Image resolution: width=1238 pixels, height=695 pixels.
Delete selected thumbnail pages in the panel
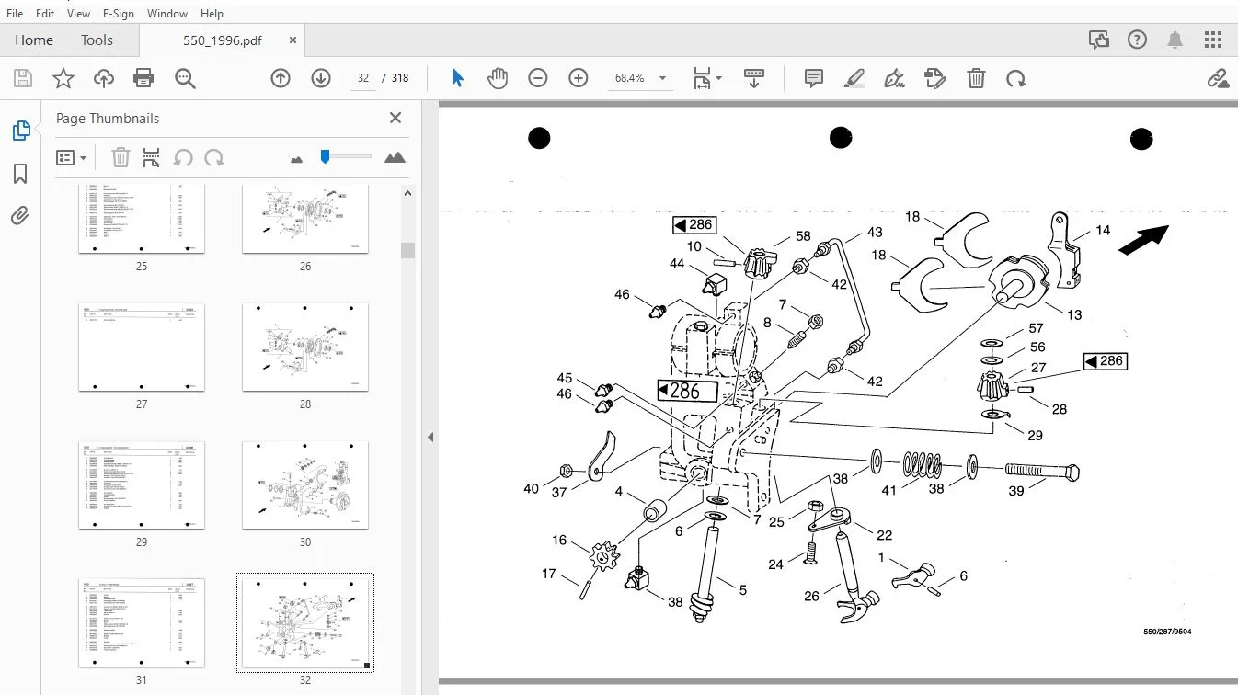click(x=120, y=157)
